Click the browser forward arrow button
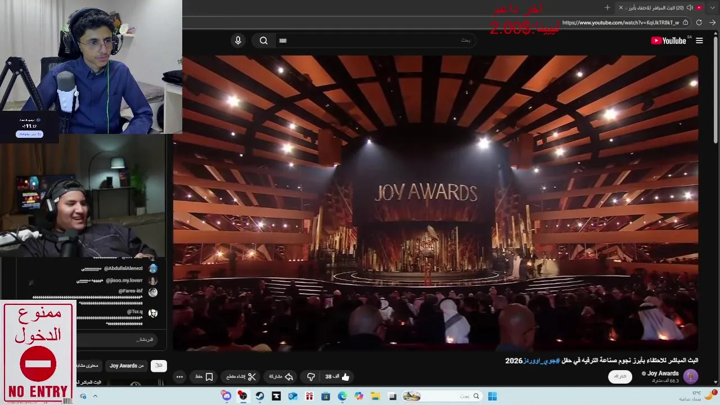This screenshot has height=405, width=720. (x=712, y=22)
